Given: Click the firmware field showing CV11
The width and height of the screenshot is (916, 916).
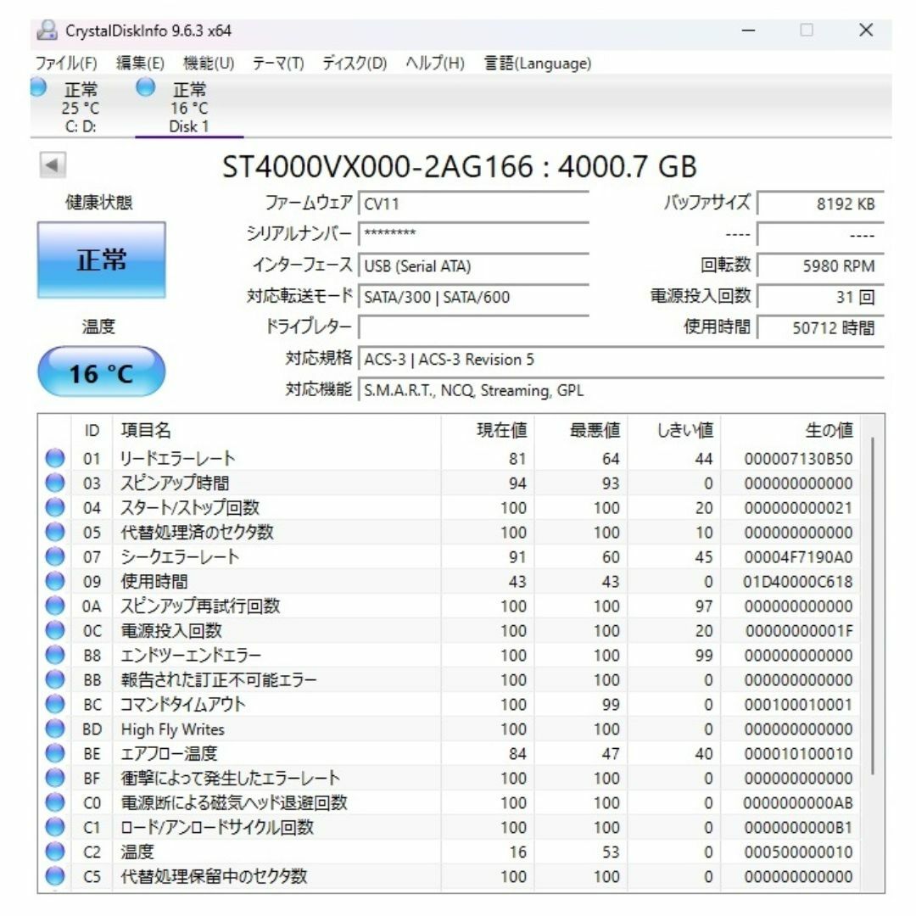Looking at the screenshot, I should [474, 204].
